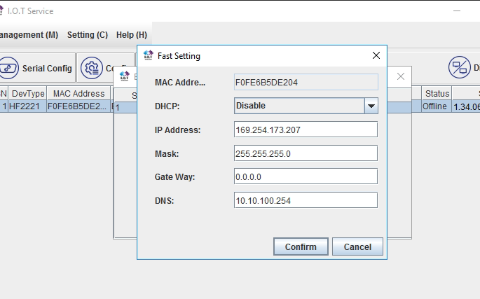Open the DHCP dropdown arrow
The image size is (480, 299).
(371, 106)
